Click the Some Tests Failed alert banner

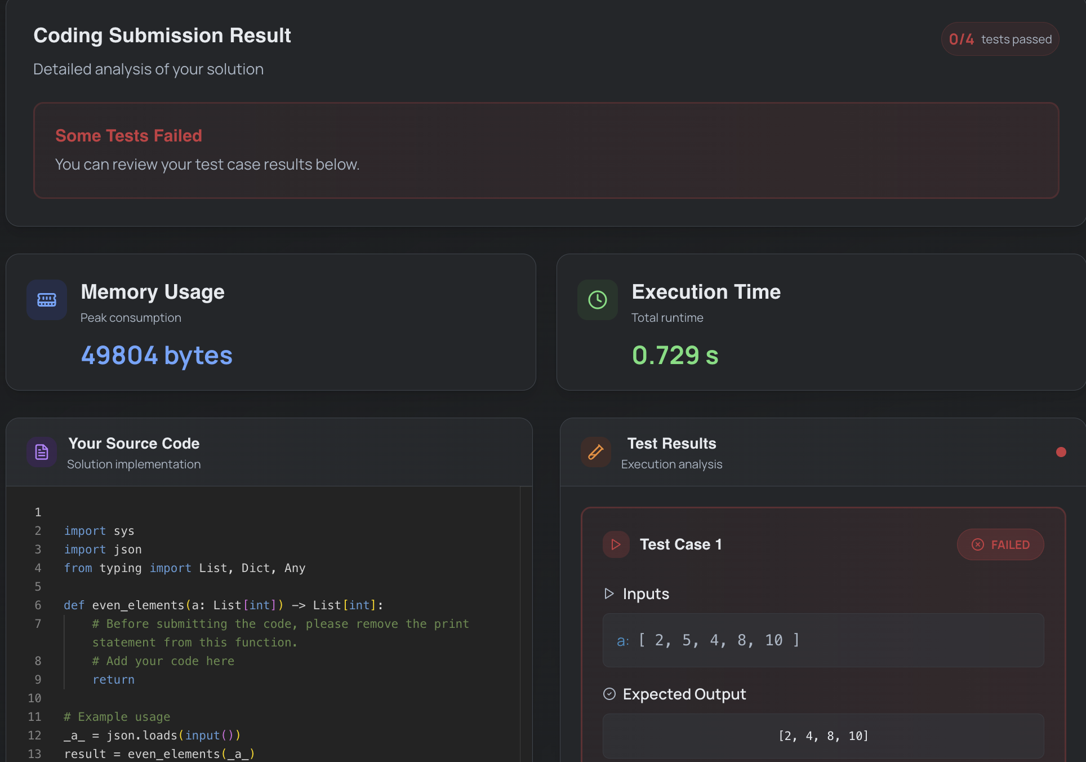(x=545, y=150)
